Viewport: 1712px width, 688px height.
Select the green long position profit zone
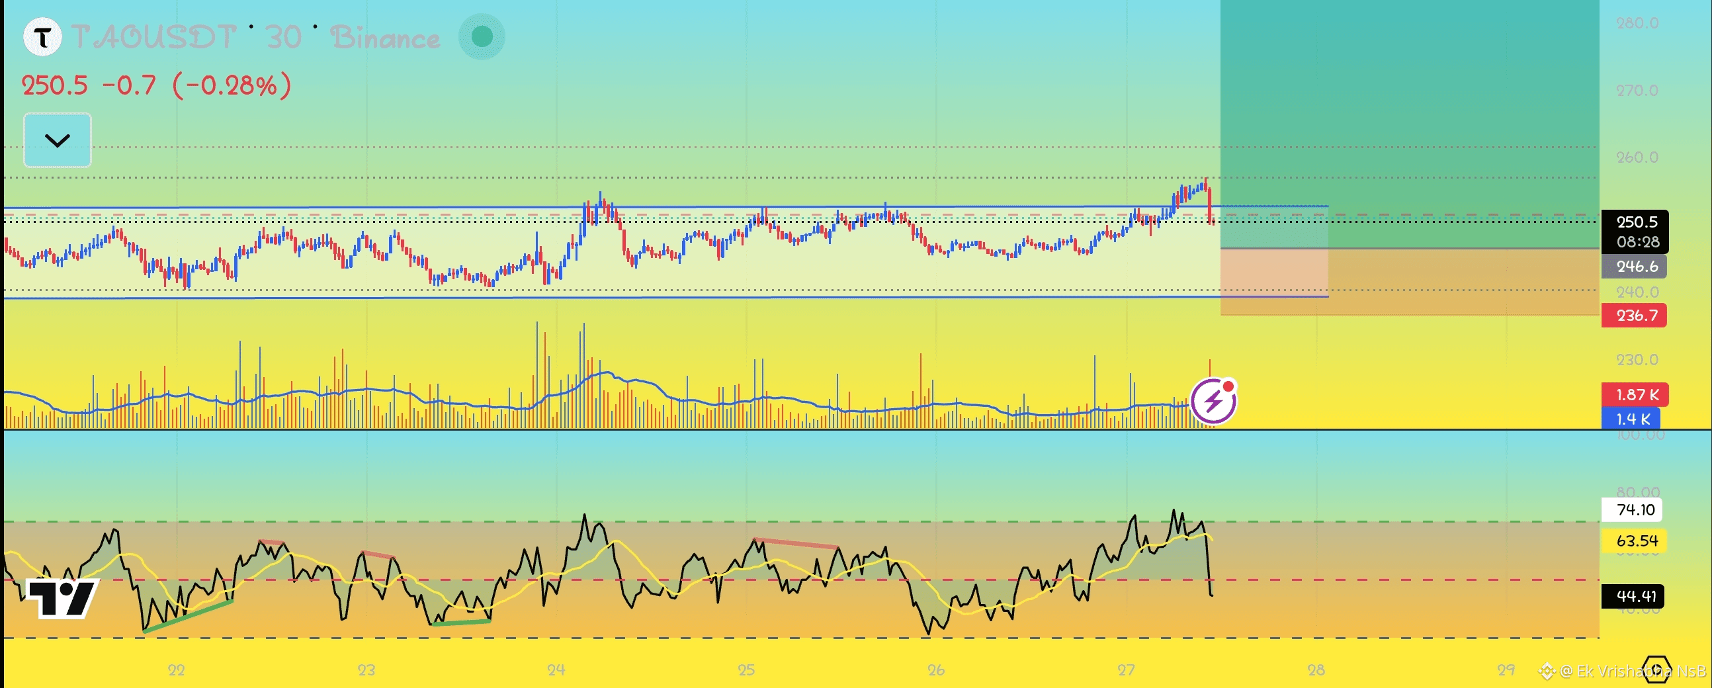(1410, 124)
